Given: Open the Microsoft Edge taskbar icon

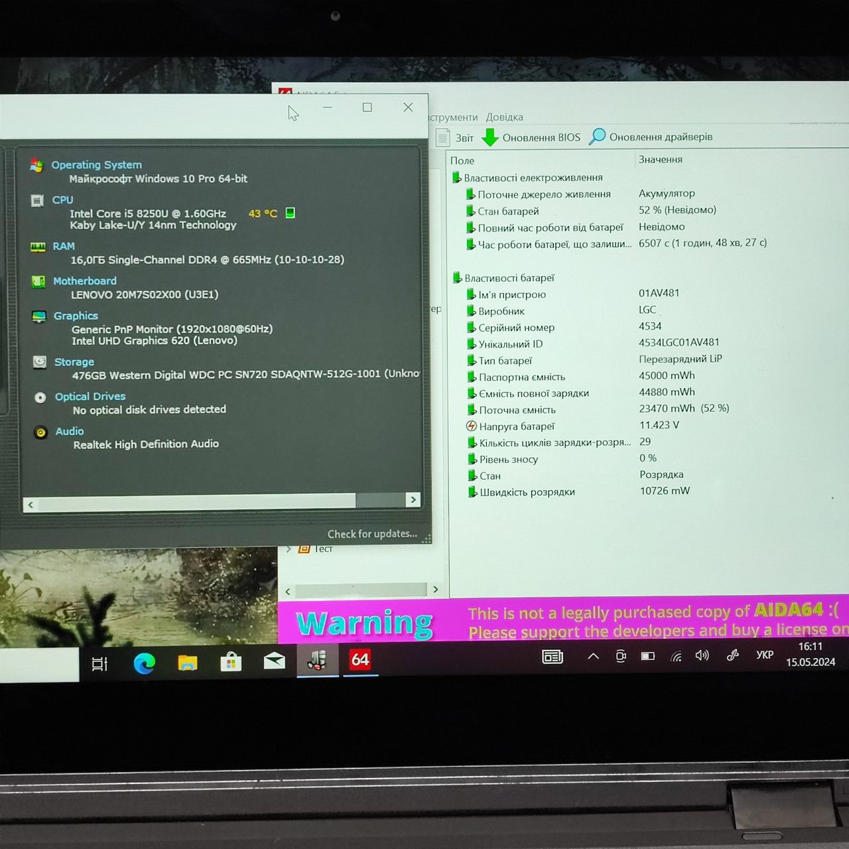Looking at the screenshot, I should 144,663.
